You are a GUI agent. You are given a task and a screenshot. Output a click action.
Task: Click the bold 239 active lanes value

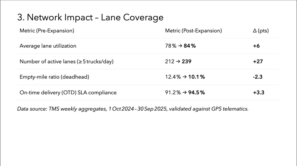187,62
